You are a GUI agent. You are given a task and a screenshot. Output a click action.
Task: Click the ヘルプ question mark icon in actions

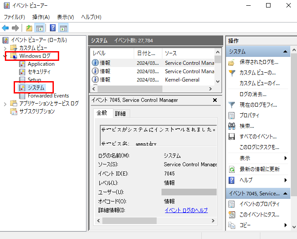point(231,180)
